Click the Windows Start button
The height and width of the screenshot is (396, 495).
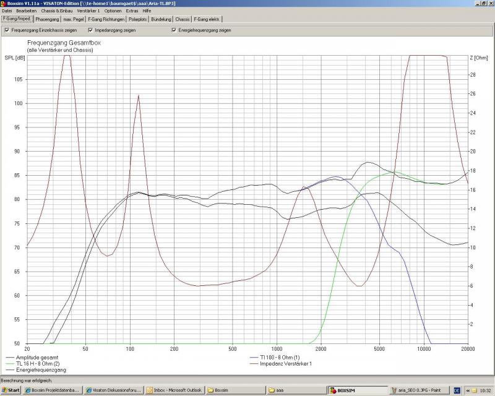point(11,390)
